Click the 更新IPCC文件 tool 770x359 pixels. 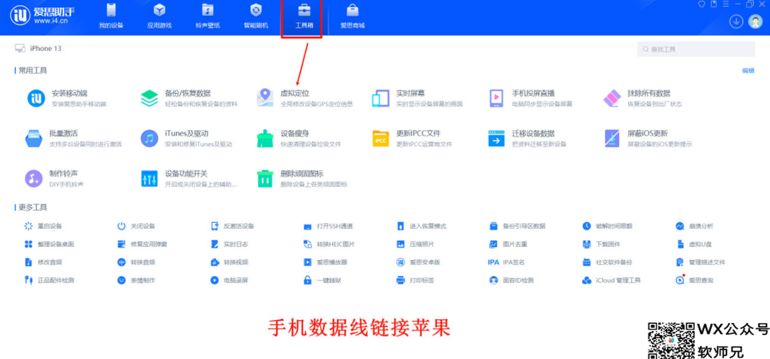(411, 138)
